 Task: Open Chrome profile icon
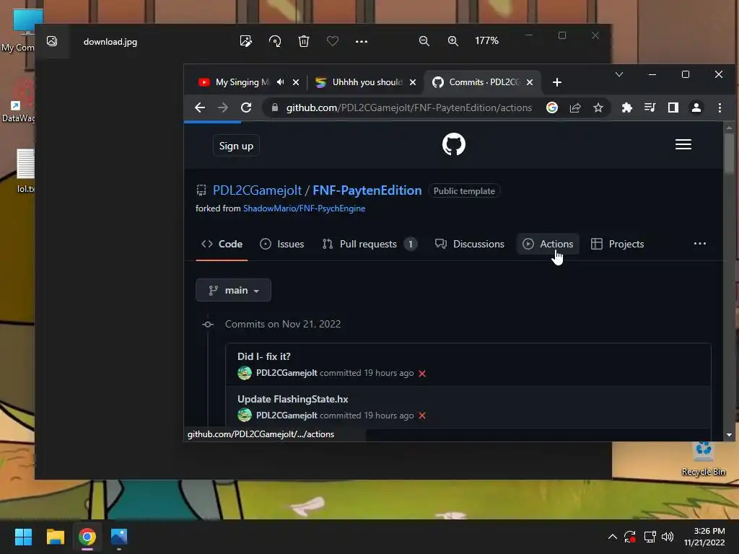click(x=696, y=108)
